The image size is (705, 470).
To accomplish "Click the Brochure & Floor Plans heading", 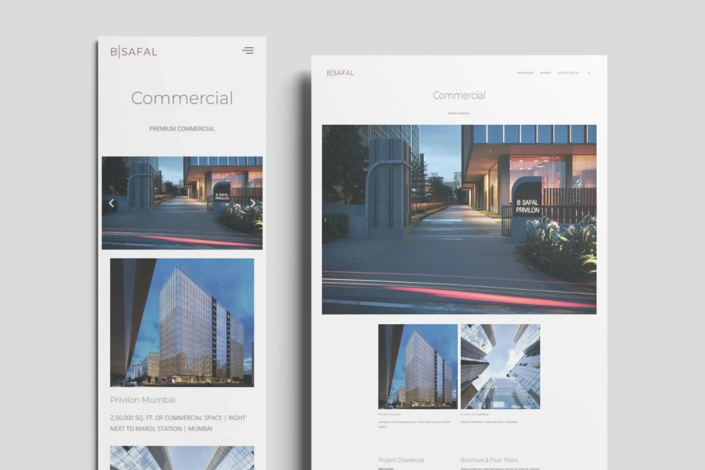I will tap(489, 460).
